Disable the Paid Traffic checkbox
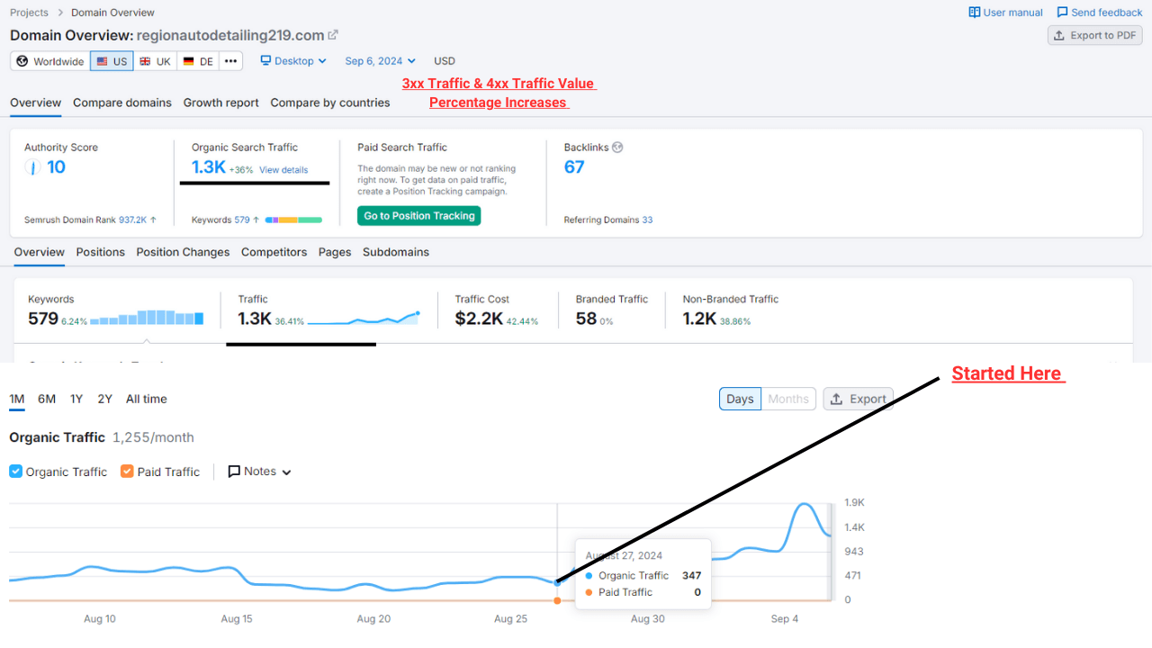The width and height of the screenshot is (1152, 648). point(127,471)
